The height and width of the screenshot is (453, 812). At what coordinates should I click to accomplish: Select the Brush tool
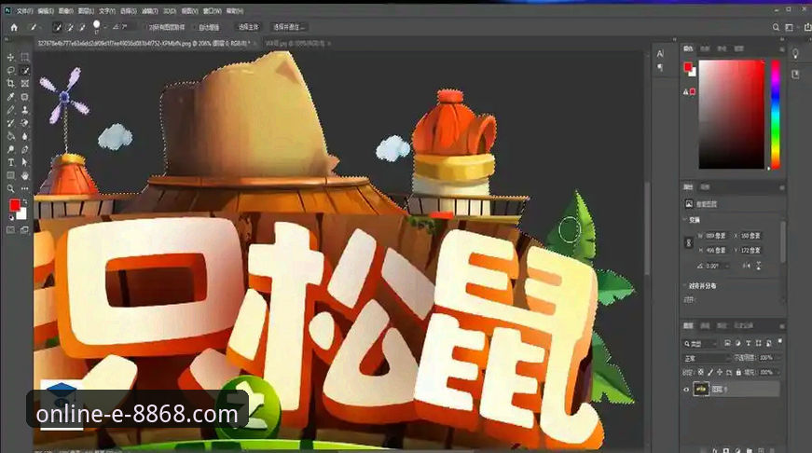(10, 110)
